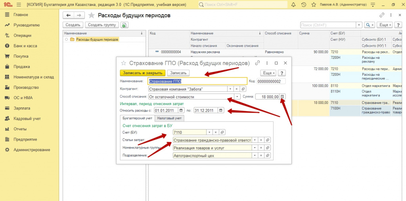Copy link to dialog with chain icon
Viewport: 406px width, 201px height.
(x=257, y=63)
